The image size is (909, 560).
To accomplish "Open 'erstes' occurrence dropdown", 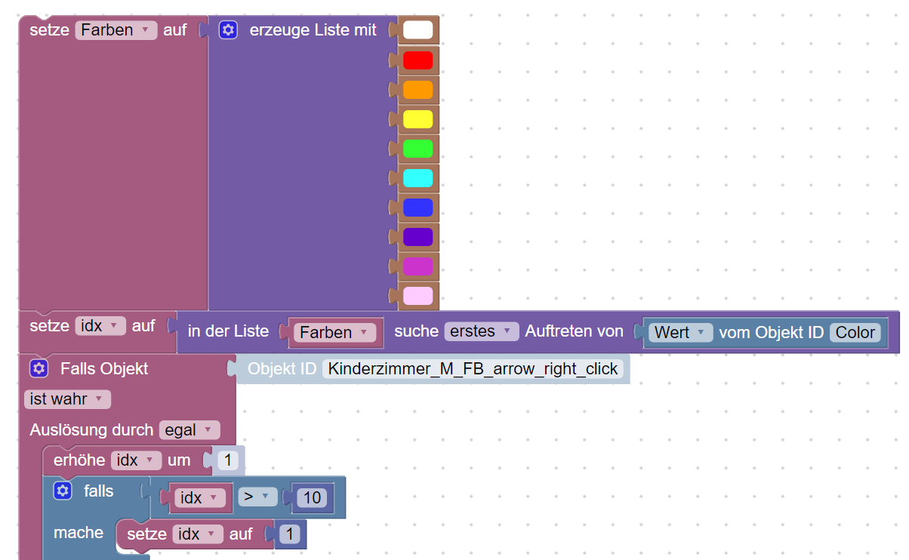I will (x=482, y=331).
